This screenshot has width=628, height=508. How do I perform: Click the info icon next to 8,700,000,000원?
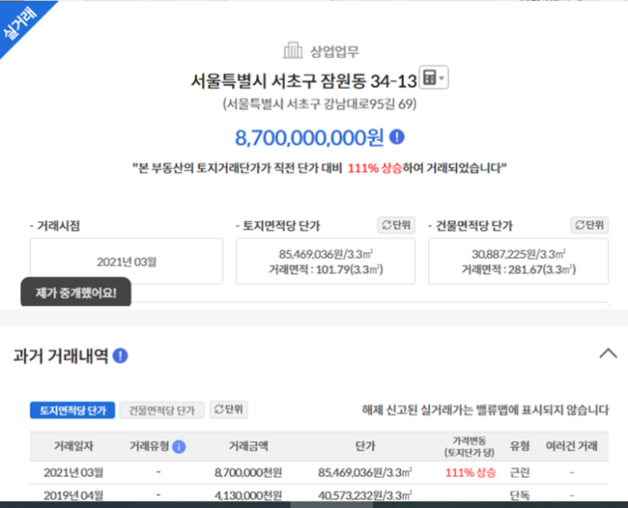pyautogui.click(x=397, y=137)
